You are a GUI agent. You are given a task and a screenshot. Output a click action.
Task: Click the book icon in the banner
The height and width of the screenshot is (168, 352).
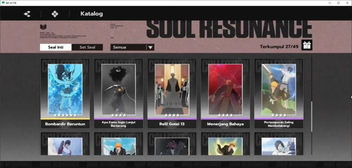click(43, 27)
